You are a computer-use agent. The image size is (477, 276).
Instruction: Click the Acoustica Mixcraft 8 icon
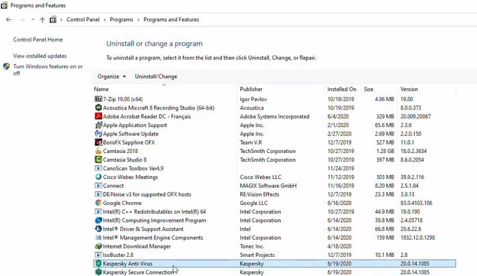pos(99,107)
